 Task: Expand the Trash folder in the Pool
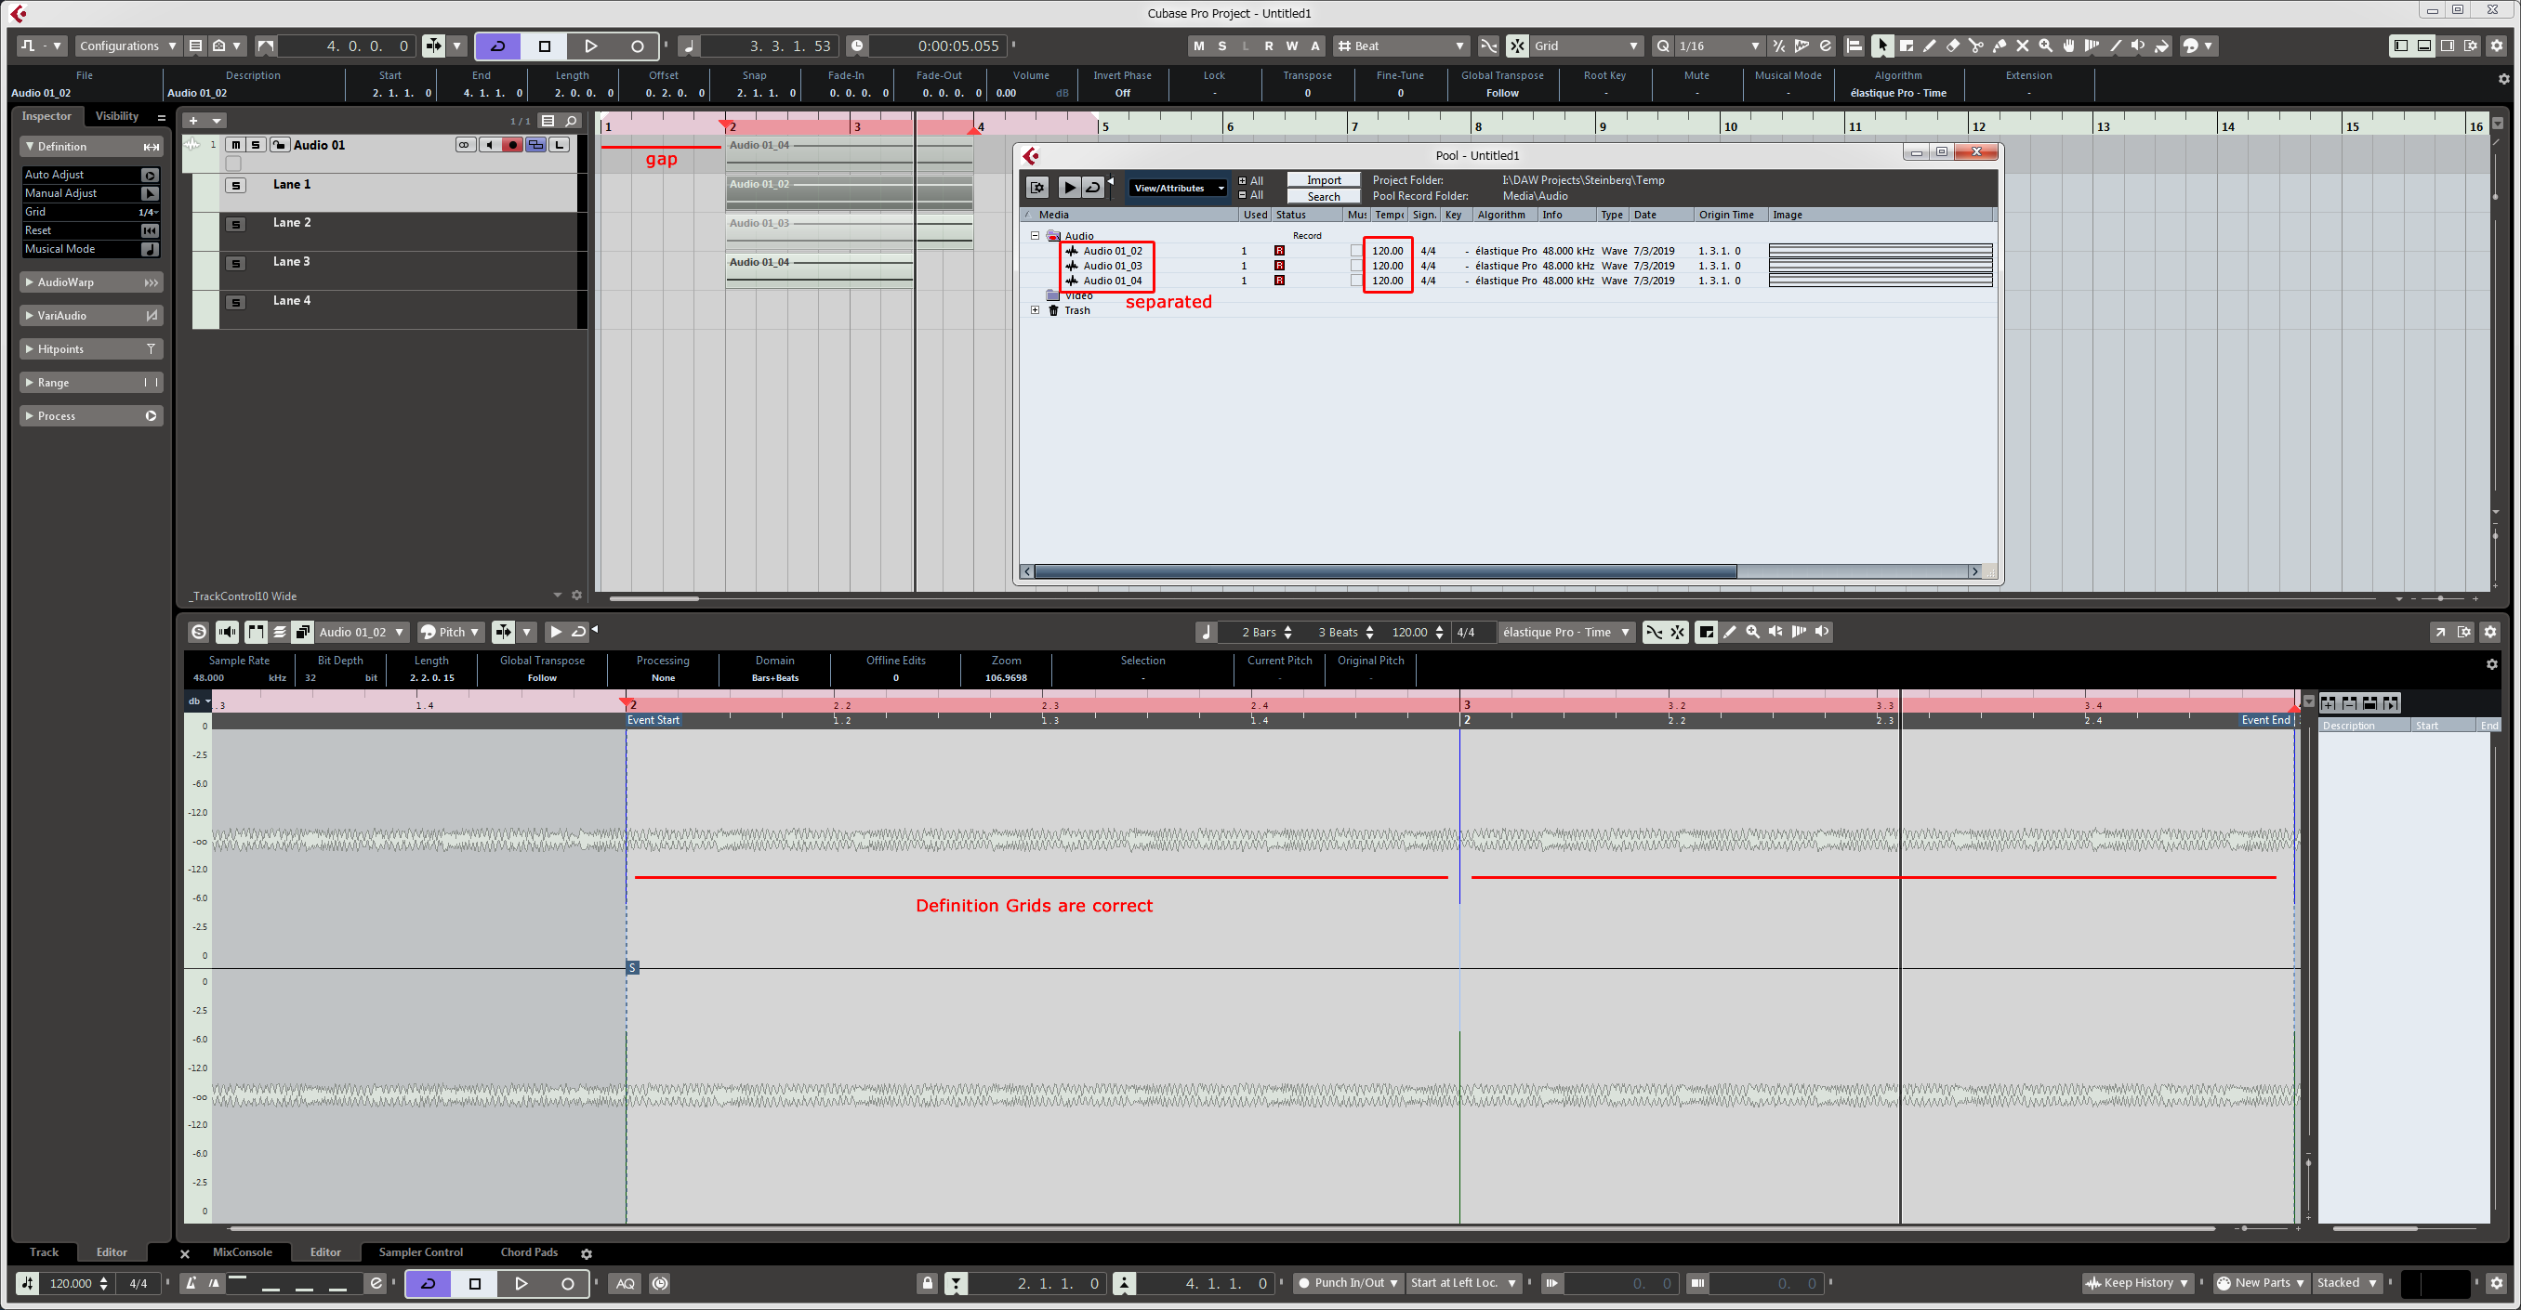point(1035,310)
